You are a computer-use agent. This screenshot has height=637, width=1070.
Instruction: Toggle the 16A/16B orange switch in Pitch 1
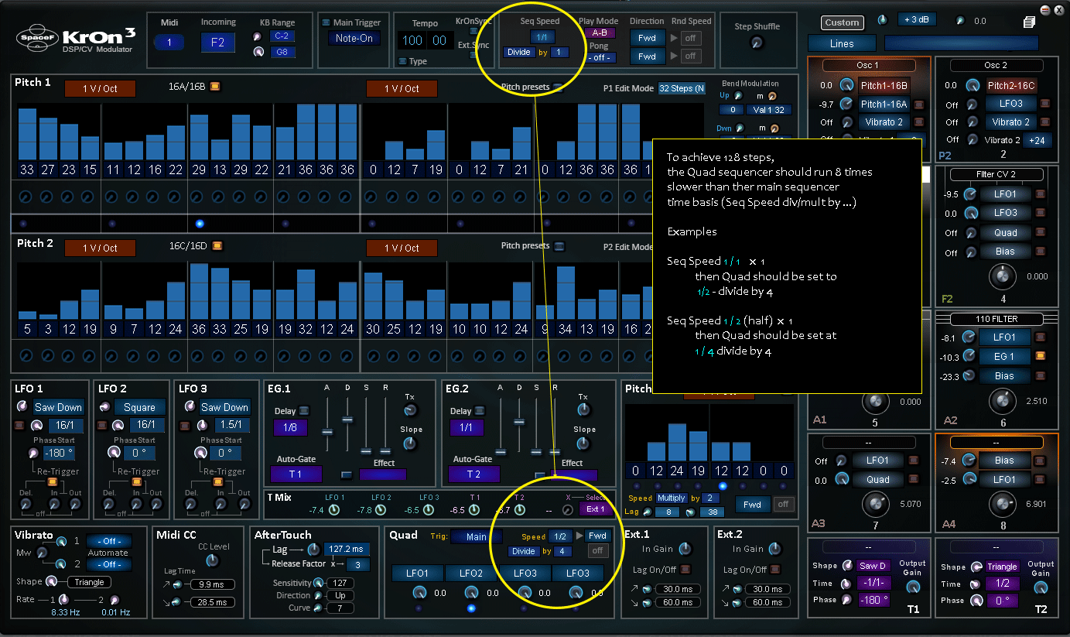(x=215, y=87)
